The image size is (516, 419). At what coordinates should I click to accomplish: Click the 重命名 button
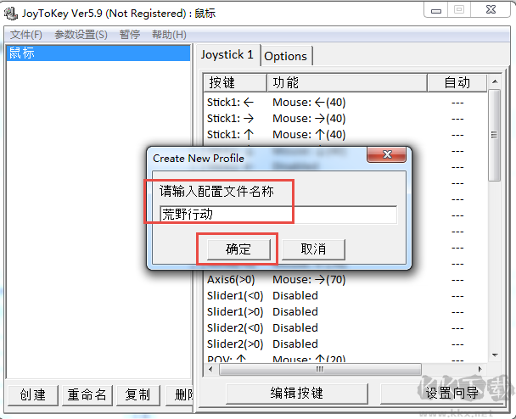coord(87,395)
